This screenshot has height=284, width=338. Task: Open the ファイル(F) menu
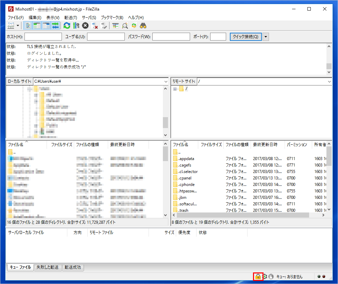click(16, 17)
